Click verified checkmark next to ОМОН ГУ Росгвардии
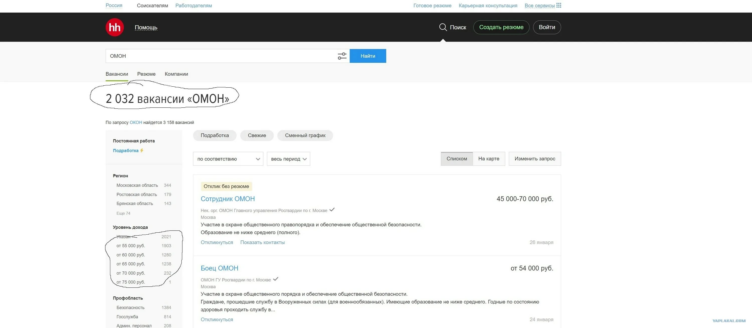Viewport: 752px width, 328px height. click(275, 279)
